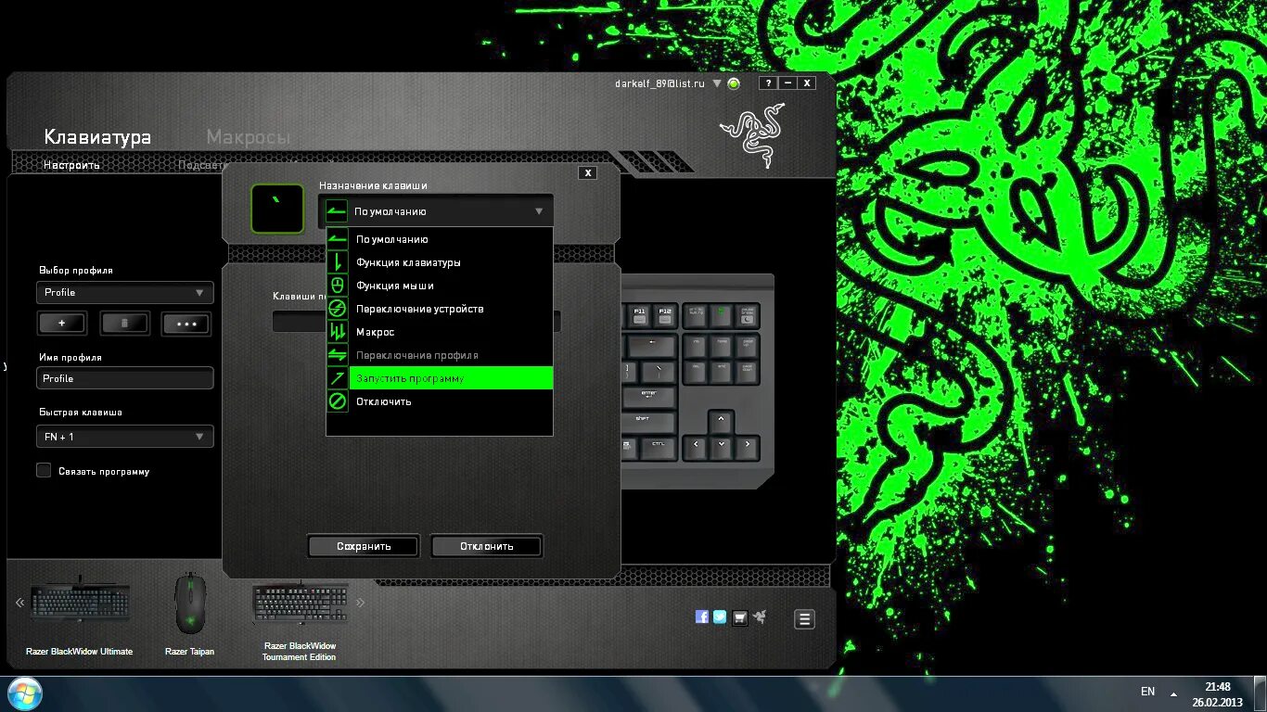Add new profile with plus button

(x=61, y=324)
